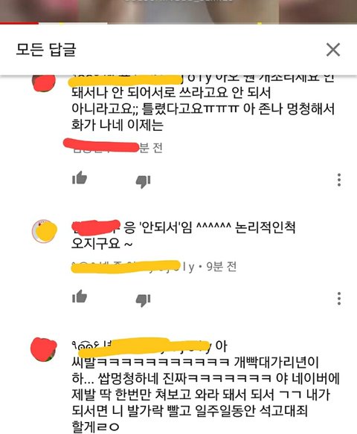
Task: Open the yellow profile avatar of the second commenter
Action: [45, 231]
